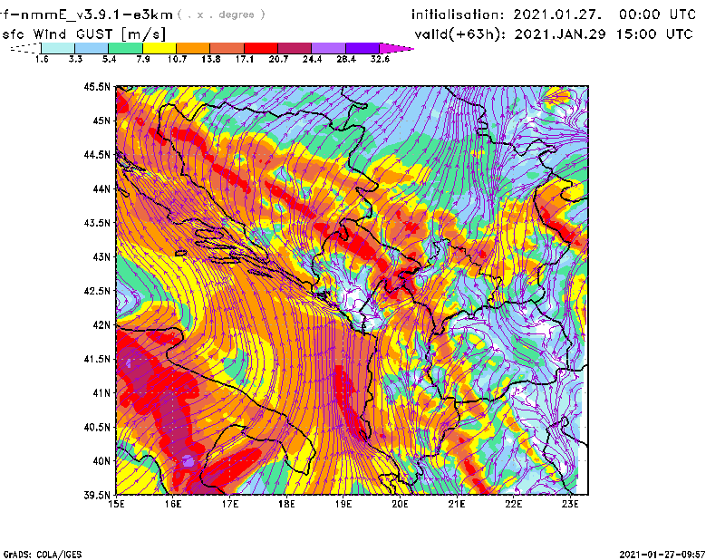Click the '45.5N' latitude label
Screen dimensions: 725x560
[x=97, y=86]
